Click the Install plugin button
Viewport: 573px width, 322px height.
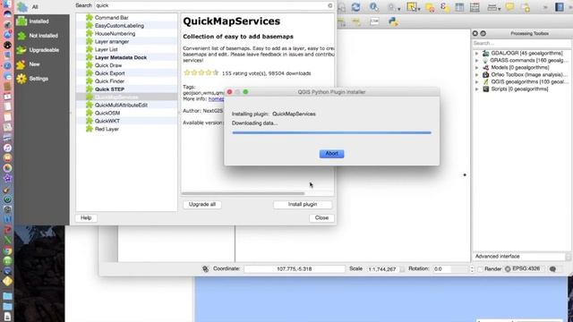(x=303, y=205)
